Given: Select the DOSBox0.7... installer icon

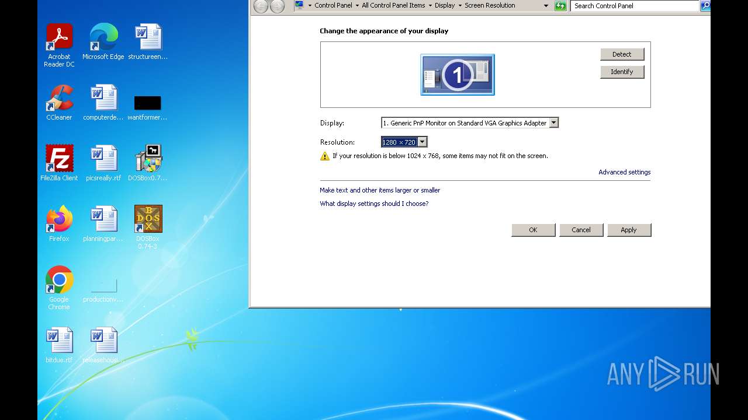Looking at the screenshot, I should click(148, 163).
